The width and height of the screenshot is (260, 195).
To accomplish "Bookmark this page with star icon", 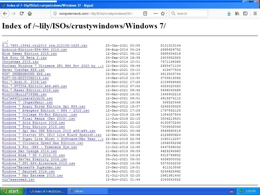I will tap(163, 13).
